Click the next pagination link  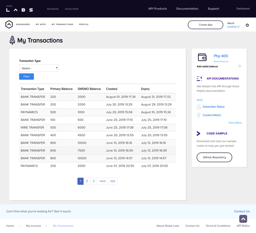click(x=102, y=181)
